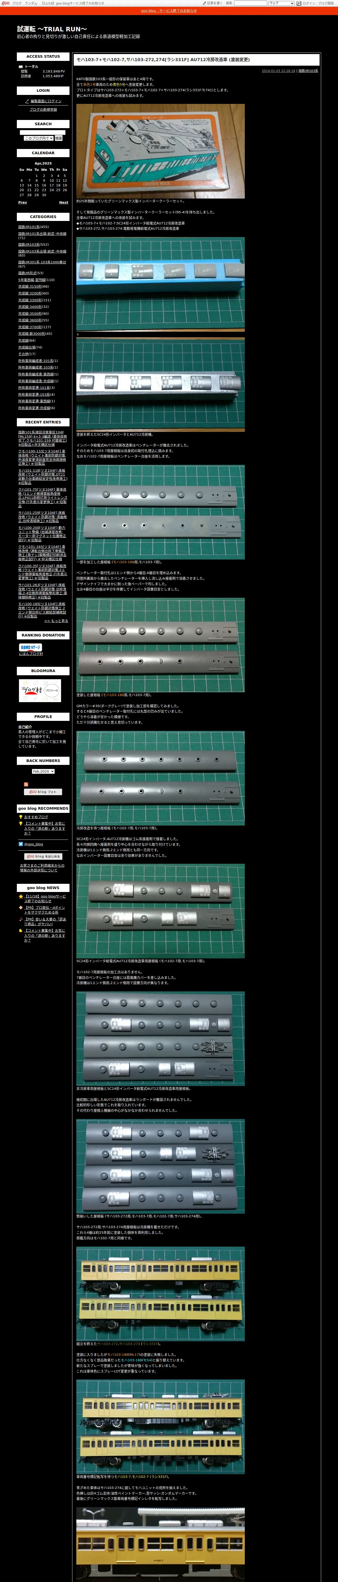This screenshot has height=1582, width=338.
Task: Click the yellow 103系 cars photo
Action: pyautogui.click(x=160, y=1294)
